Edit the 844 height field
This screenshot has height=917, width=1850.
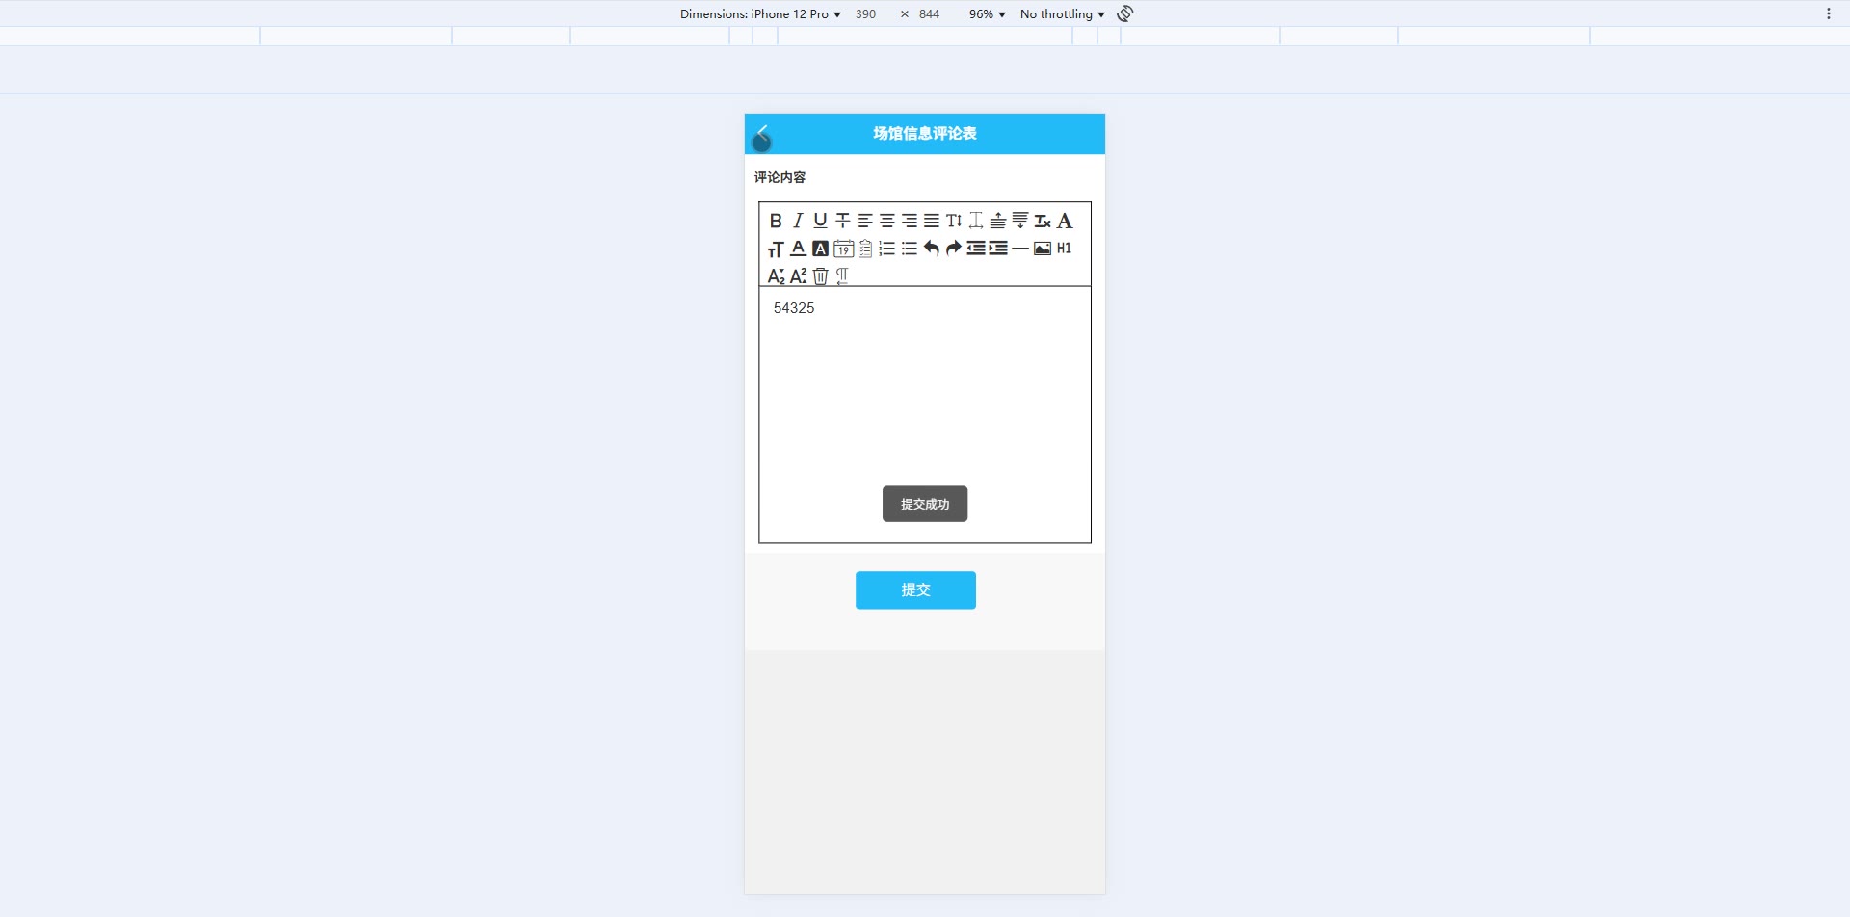[929, 13]
